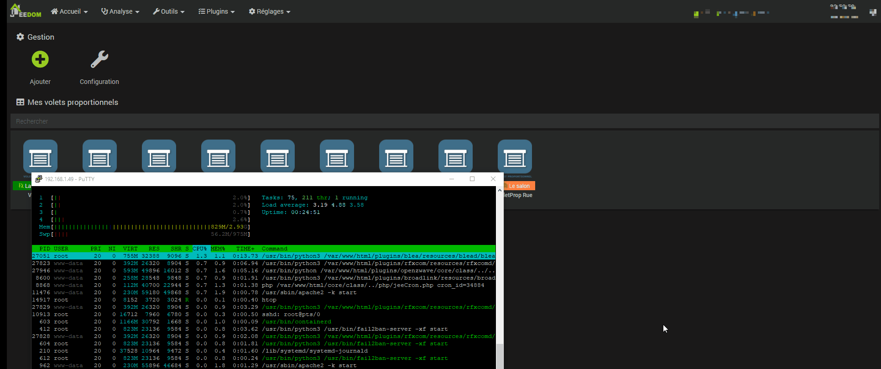Select htop row for PID 27823
The image size is (881, 369).
(x=264, y=263)
